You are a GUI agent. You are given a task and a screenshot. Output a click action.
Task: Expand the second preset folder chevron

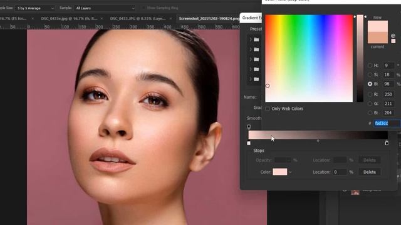click(x=251, y=49)
